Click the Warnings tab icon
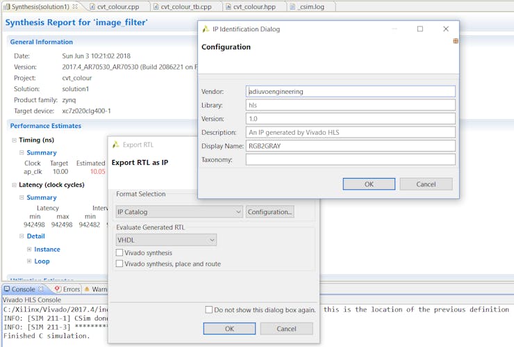514x347 pixels. (87, 289)
